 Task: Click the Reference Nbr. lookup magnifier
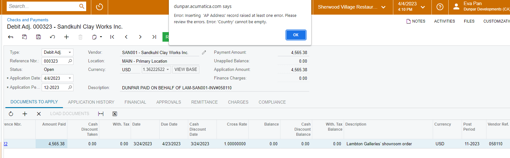(x=70, y=61)
